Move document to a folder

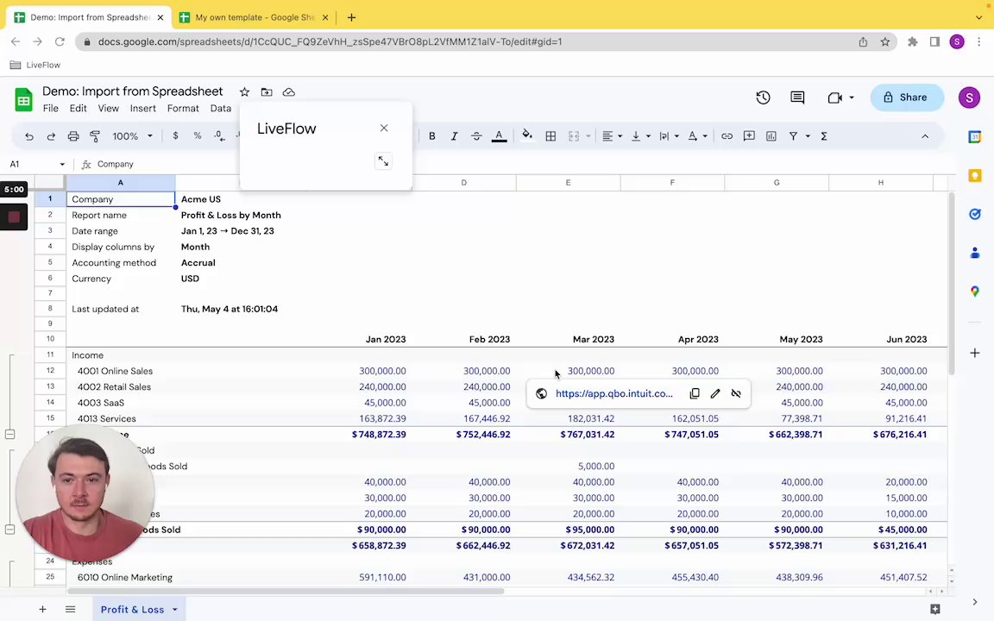[x=267, y=92]
